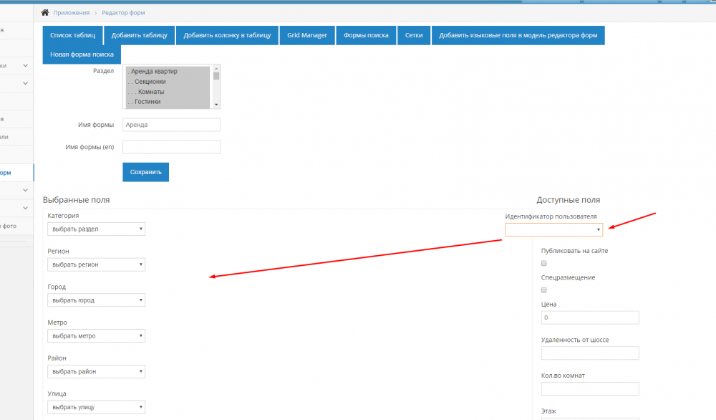Image resolution: width=716 pixels, height=420 pixels.
Task: Click the Выбранные поля heading
Action: pos(77,200)
